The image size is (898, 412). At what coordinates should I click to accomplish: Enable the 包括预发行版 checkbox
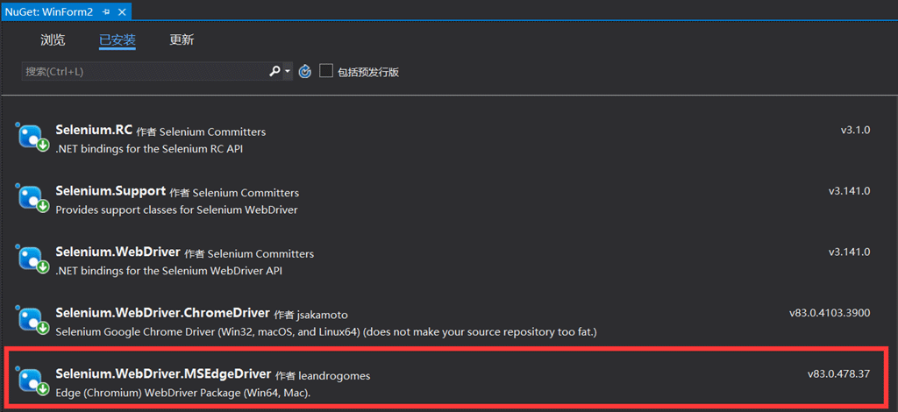(x=326, y=71)
